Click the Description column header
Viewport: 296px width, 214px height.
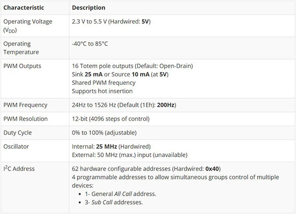pyautogui.click(x=88, y=8)
